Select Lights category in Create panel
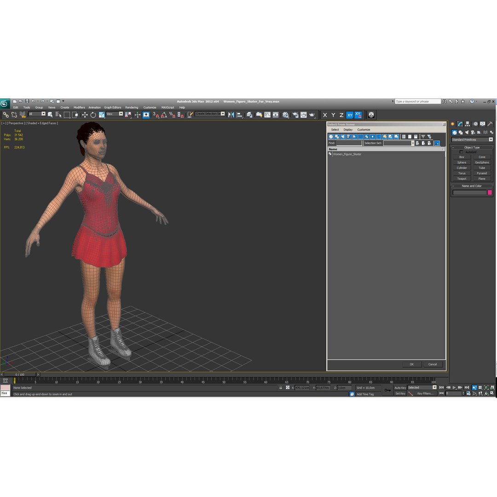Image resolution: width=497 pixels, height=497 pixels. point(467,133)
